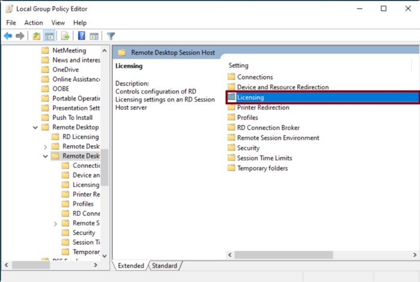The width and height of the screenshot is (420, 282).
Task: Open Help via blue question mark icon
Action: 81,36
